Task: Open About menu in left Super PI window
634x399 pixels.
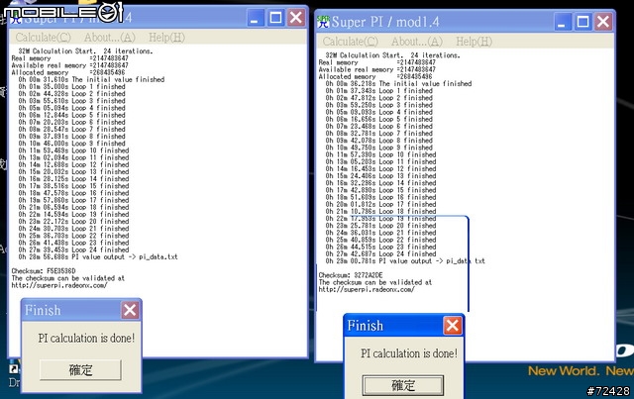Action: coord(110,38)
